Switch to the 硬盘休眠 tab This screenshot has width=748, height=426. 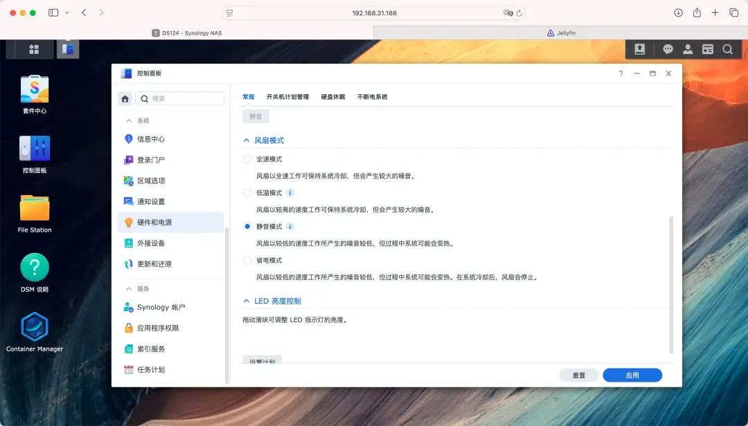point(332,97)
